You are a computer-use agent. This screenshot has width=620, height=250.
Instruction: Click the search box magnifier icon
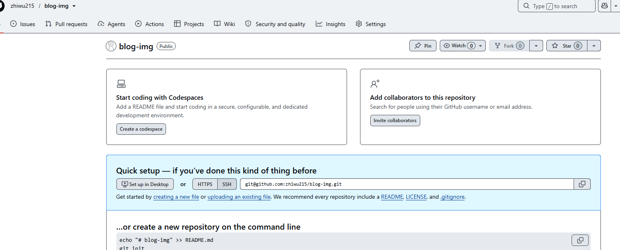[x=526, y=6]
